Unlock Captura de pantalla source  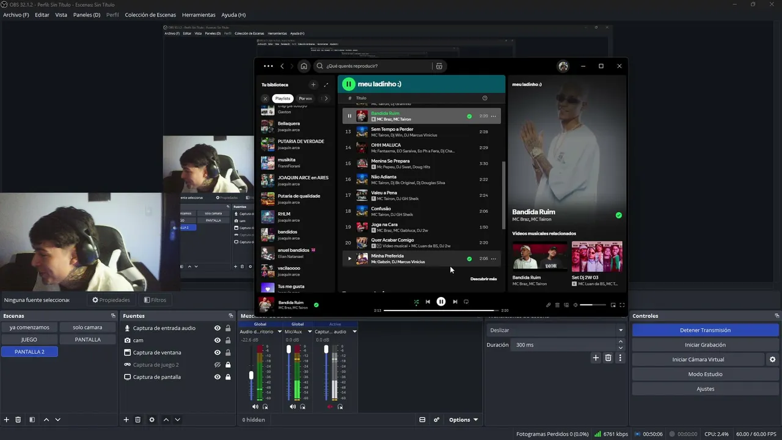(x=228, y=377)
